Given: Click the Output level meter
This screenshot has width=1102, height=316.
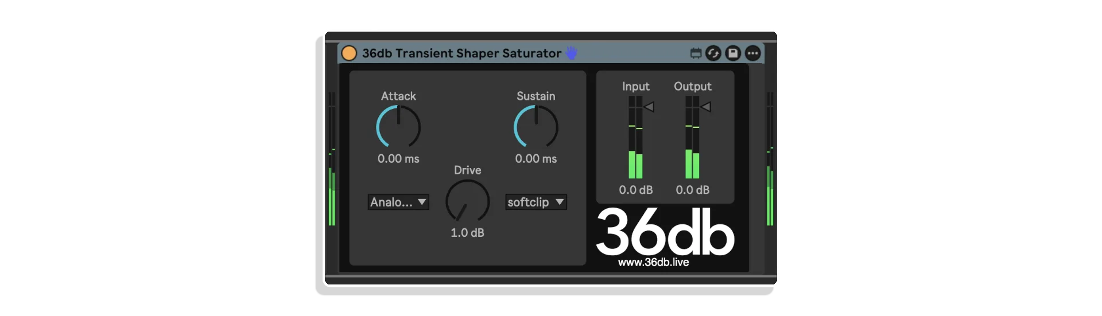Looking at the screenshot, I should click(x=692, y=137).
